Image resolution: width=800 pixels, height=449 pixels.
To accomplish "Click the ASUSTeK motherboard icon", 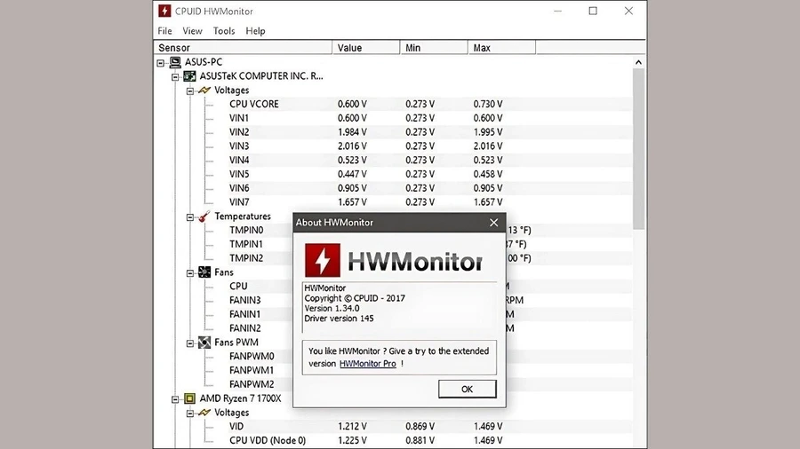I will [x=190, y=76].
